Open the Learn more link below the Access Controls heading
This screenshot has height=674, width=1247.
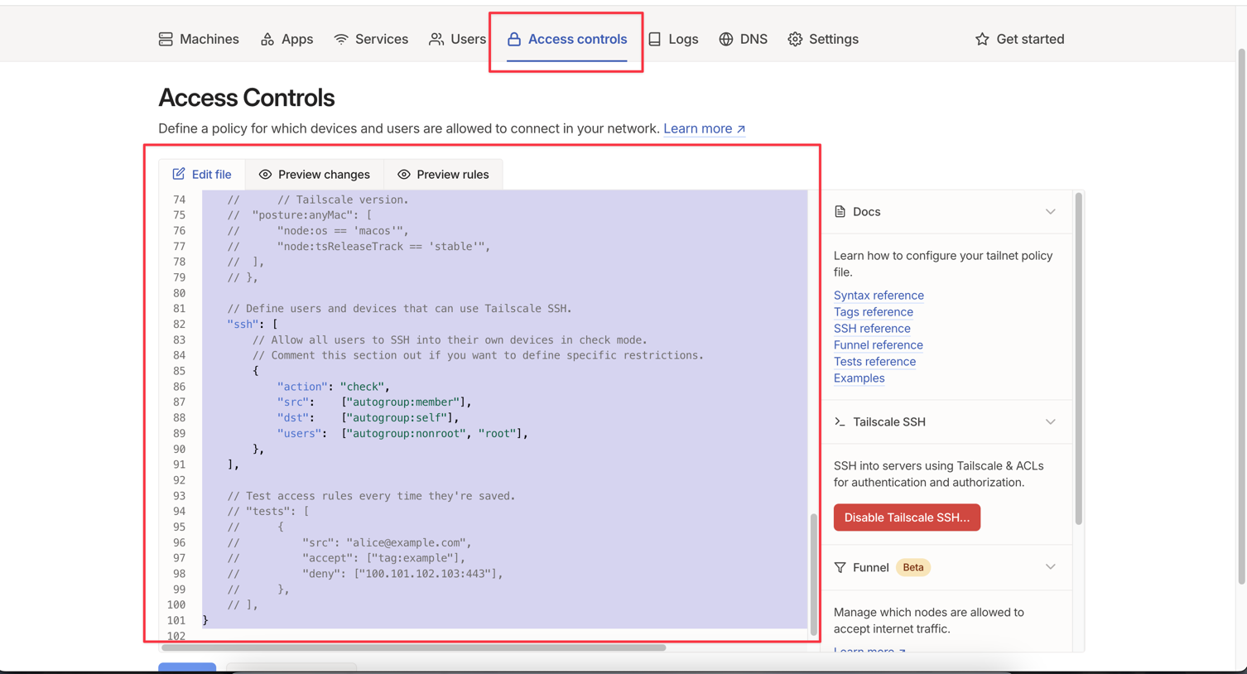[704, 128]
